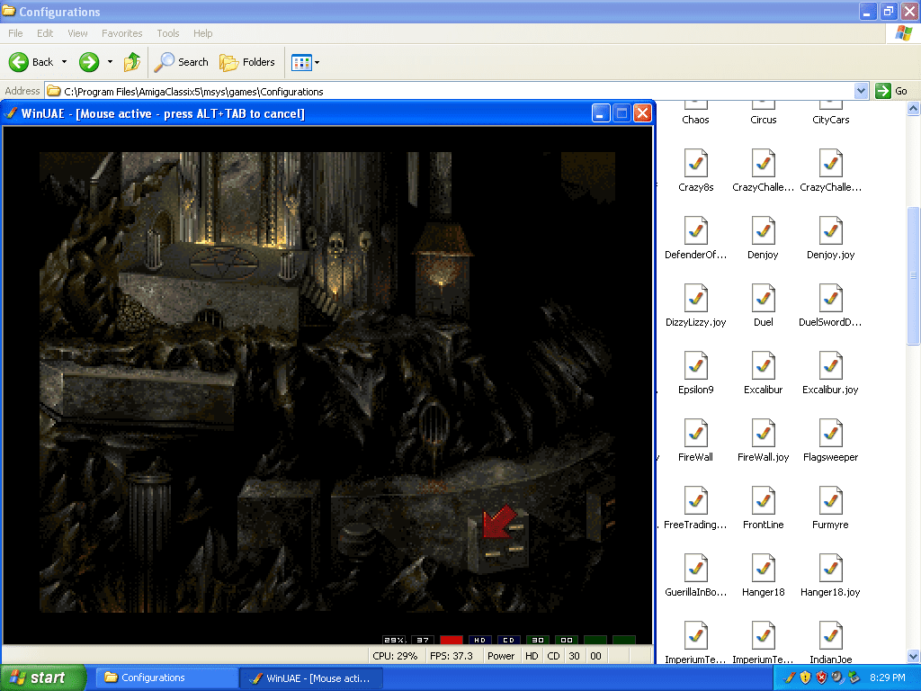This screenshot has height=691, width=921.
Task: Click the Start button
Action: coord(43,678)
